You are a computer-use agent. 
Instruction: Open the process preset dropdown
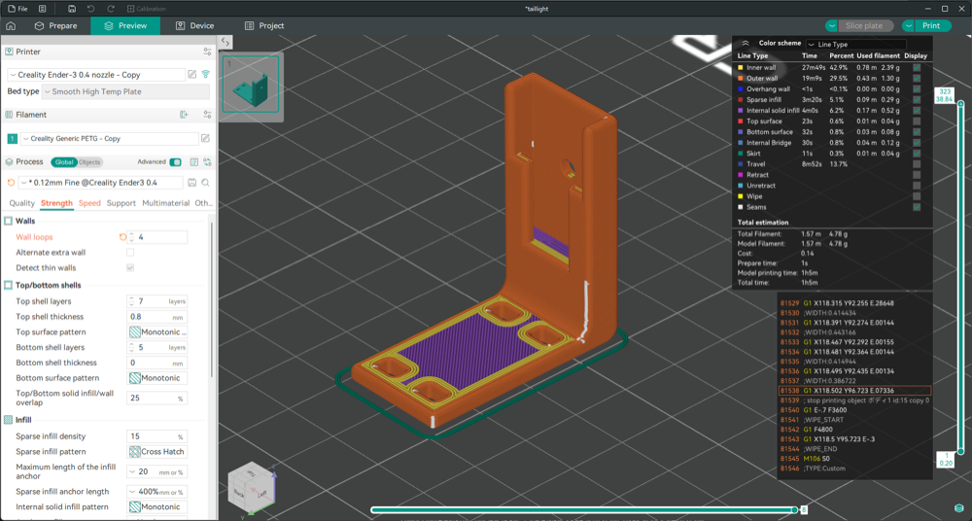(x=100, y=183)
